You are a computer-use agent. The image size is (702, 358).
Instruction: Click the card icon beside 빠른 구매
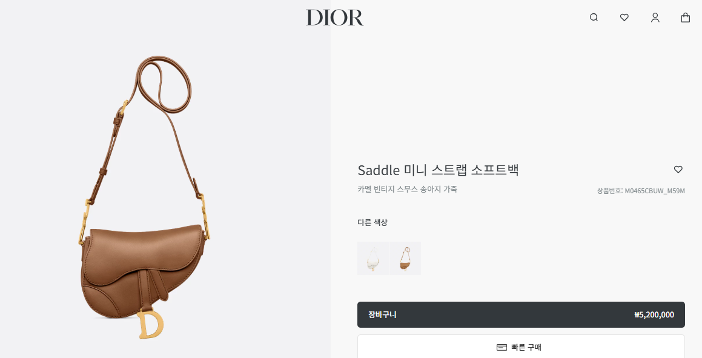pyautogui.click(x=502, y=347)
